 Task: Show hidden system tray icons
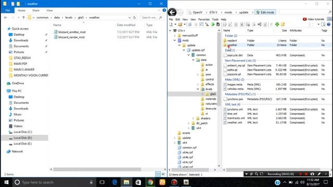click(x=285, y=182)
